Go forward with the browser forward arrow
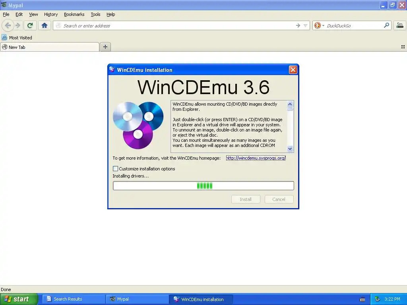The width and height of the screenshot is (407, 305). tap(17, 25)
